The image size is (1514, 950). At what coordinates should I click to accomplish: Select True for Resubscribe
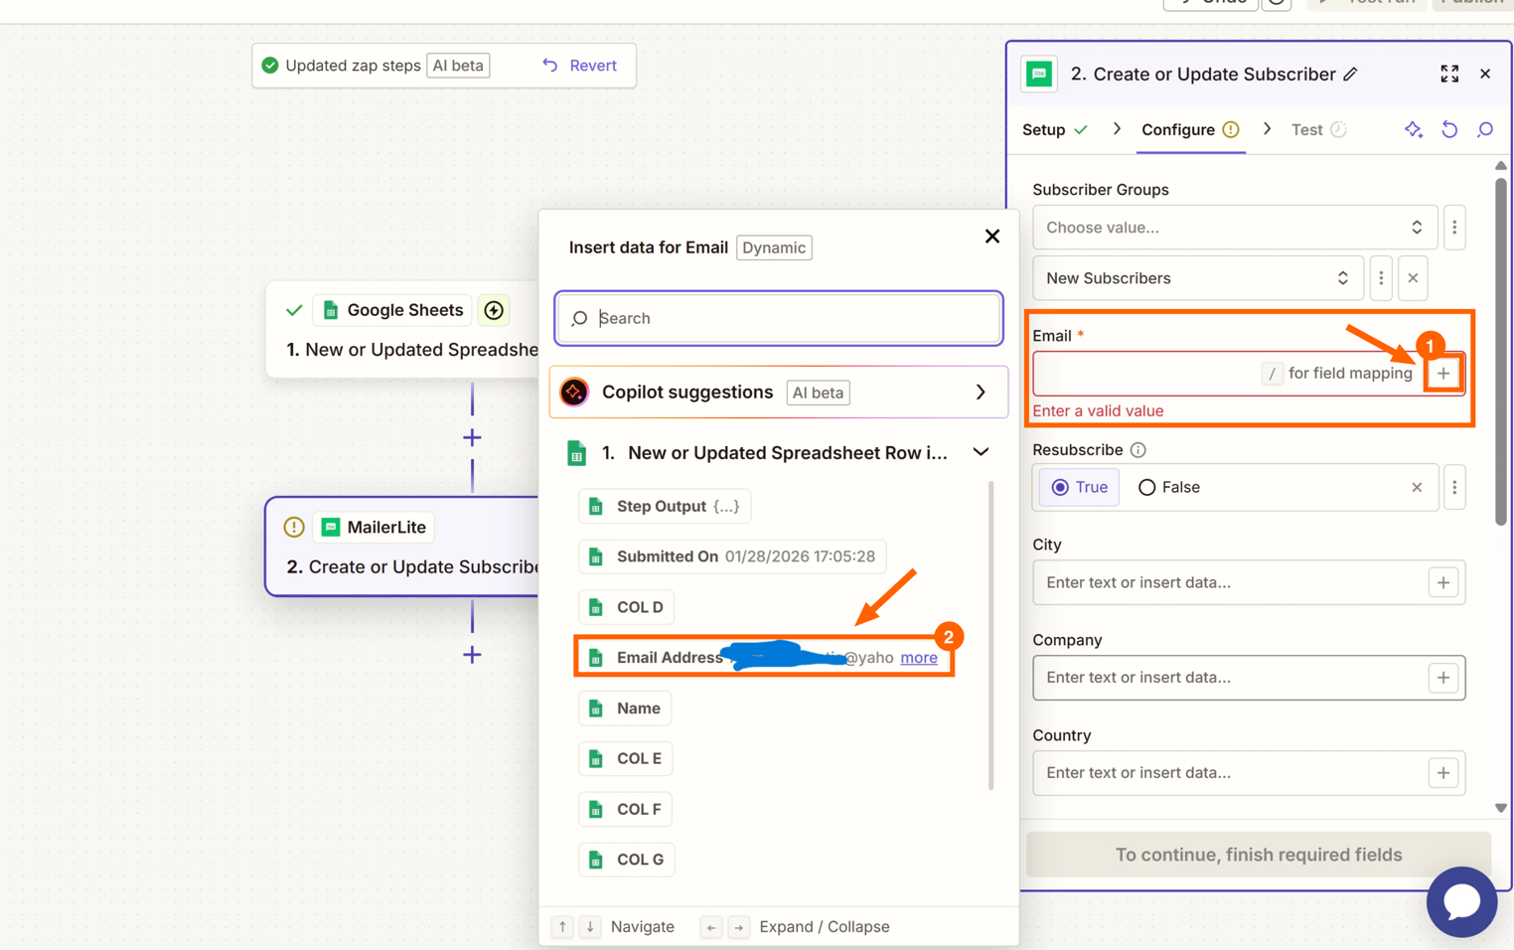1079,487
